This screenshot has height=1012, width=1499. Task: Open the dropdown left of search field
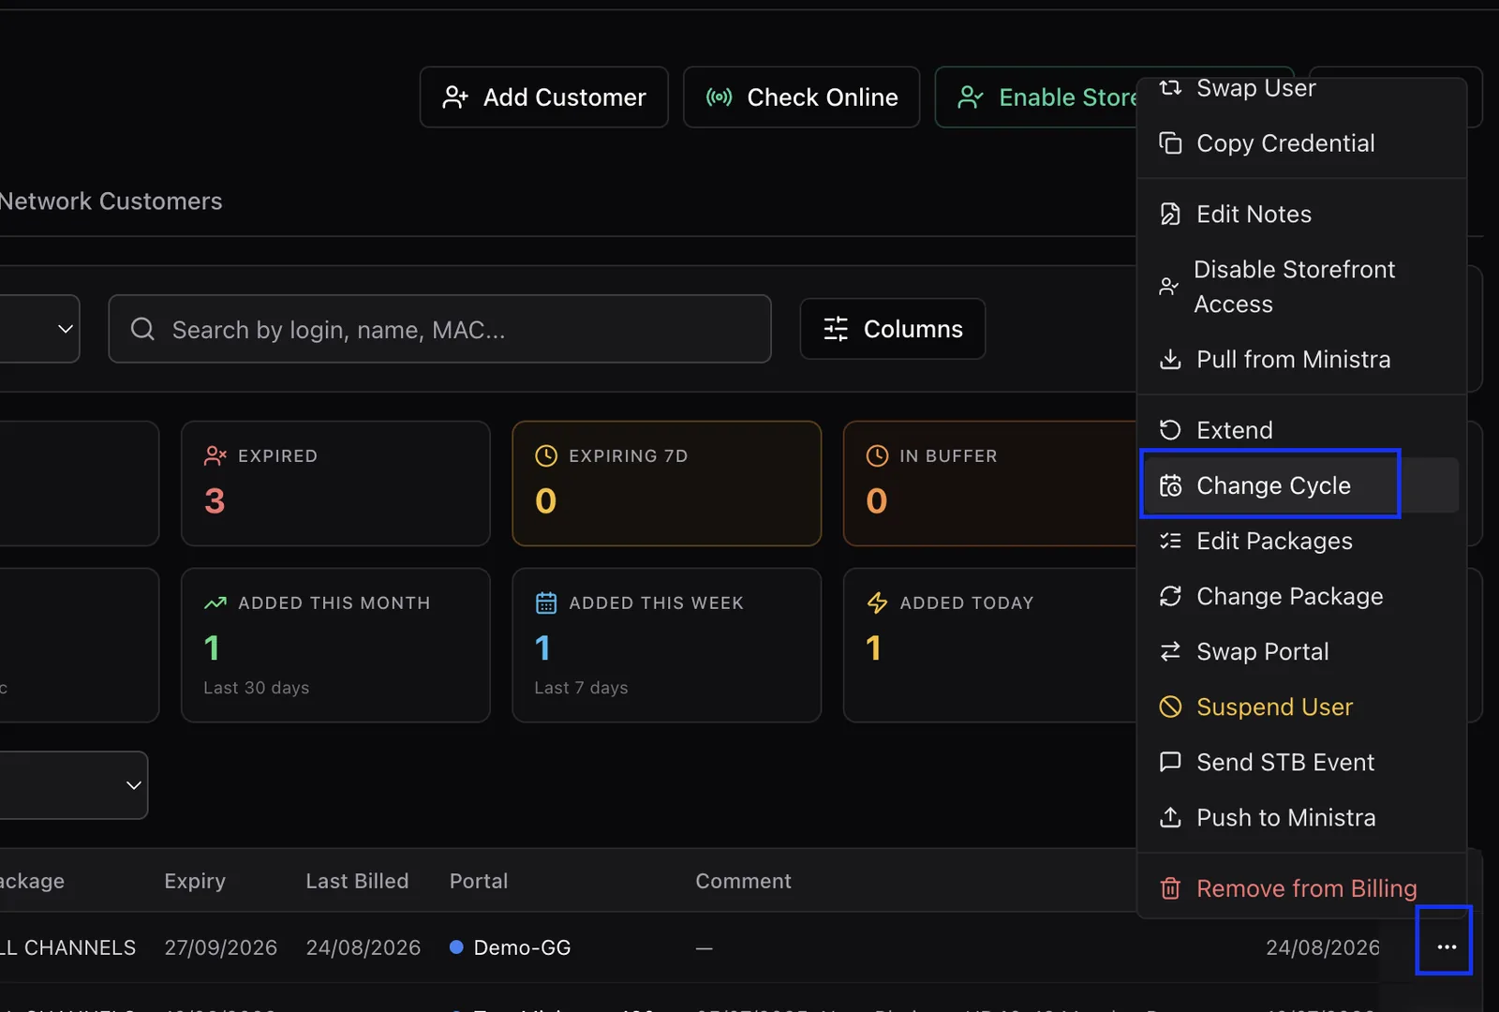[37, 329]
